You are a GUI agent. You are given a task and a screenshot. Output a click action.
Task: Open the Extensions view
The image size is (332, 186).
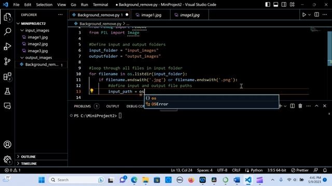tap(7, 76)
